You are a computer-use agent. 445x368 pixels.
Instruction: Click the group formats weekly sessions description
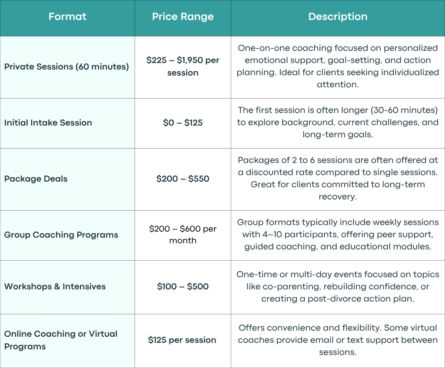coord(338,234)
